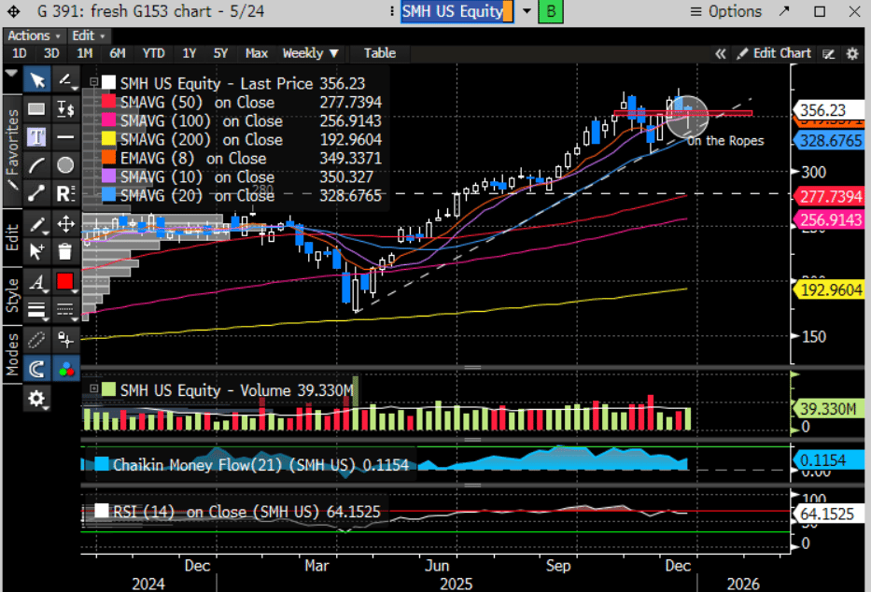Click the orange EMAVG (8) color swatch
The height and width of the screenshot is (592, 871).
[108, 158]
